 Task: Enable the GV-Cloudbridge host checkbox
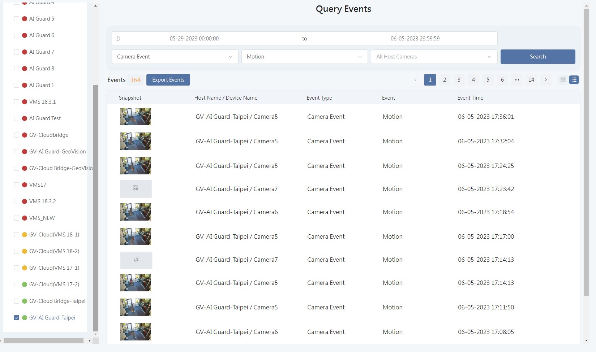[17, 135]
